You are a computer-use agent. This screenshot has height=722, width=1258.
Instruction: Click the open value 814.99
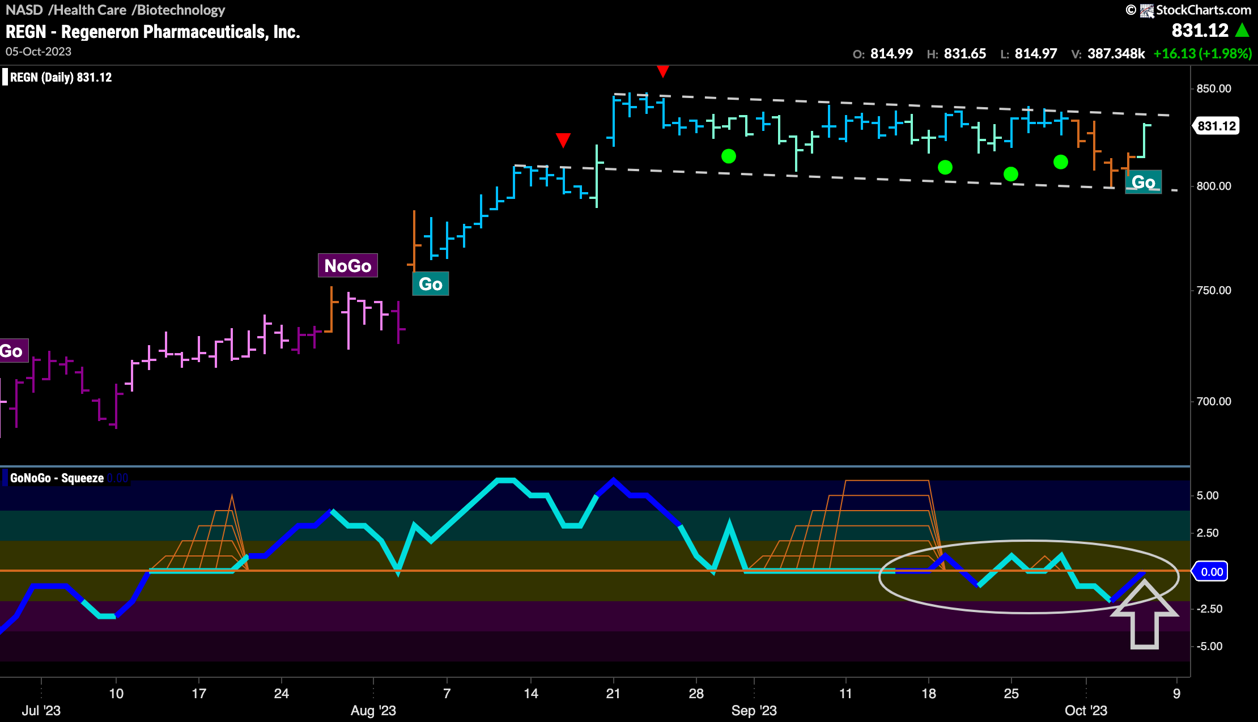pyautogui.click(x=891, y=54)
